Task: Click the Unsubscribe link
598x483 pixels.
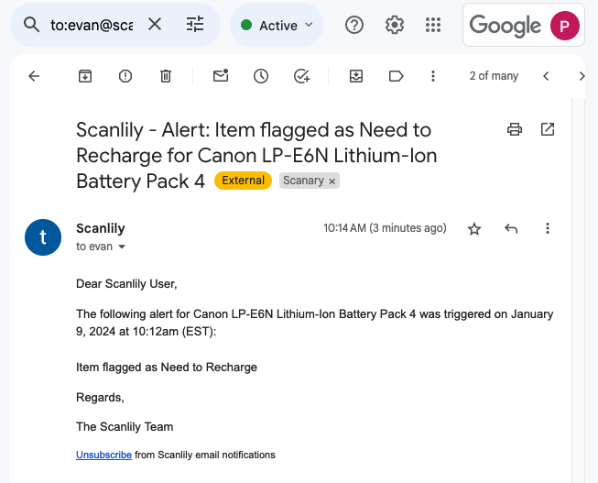Action: pos(103,455)
